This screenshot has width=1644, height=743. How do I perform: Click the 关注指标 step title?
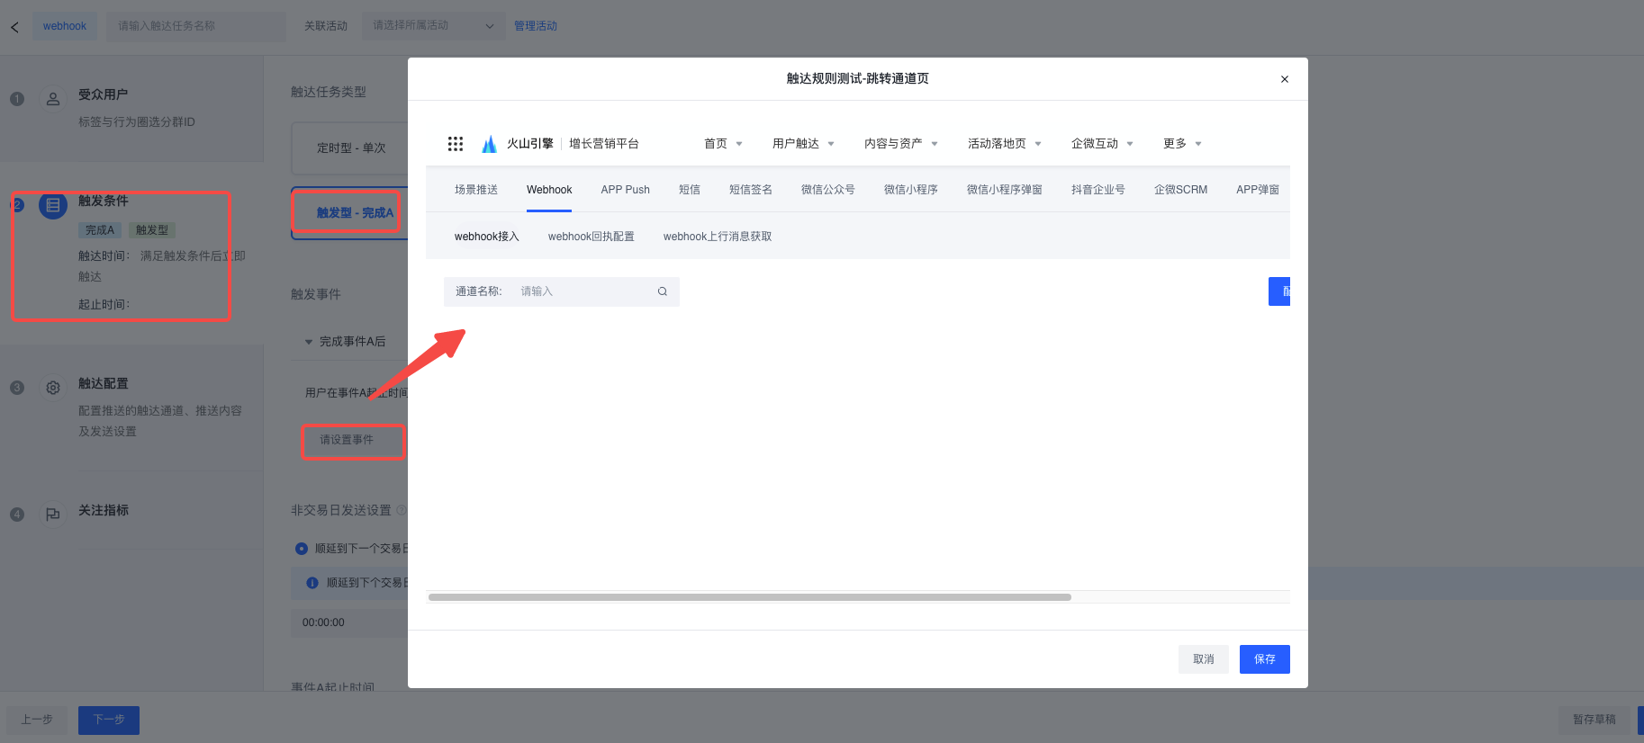[x=104, y=510]
